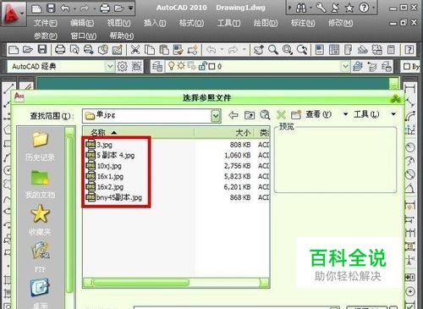Open the History folder in the places sidebar
The image size is (423, 309).
point(40,146)
